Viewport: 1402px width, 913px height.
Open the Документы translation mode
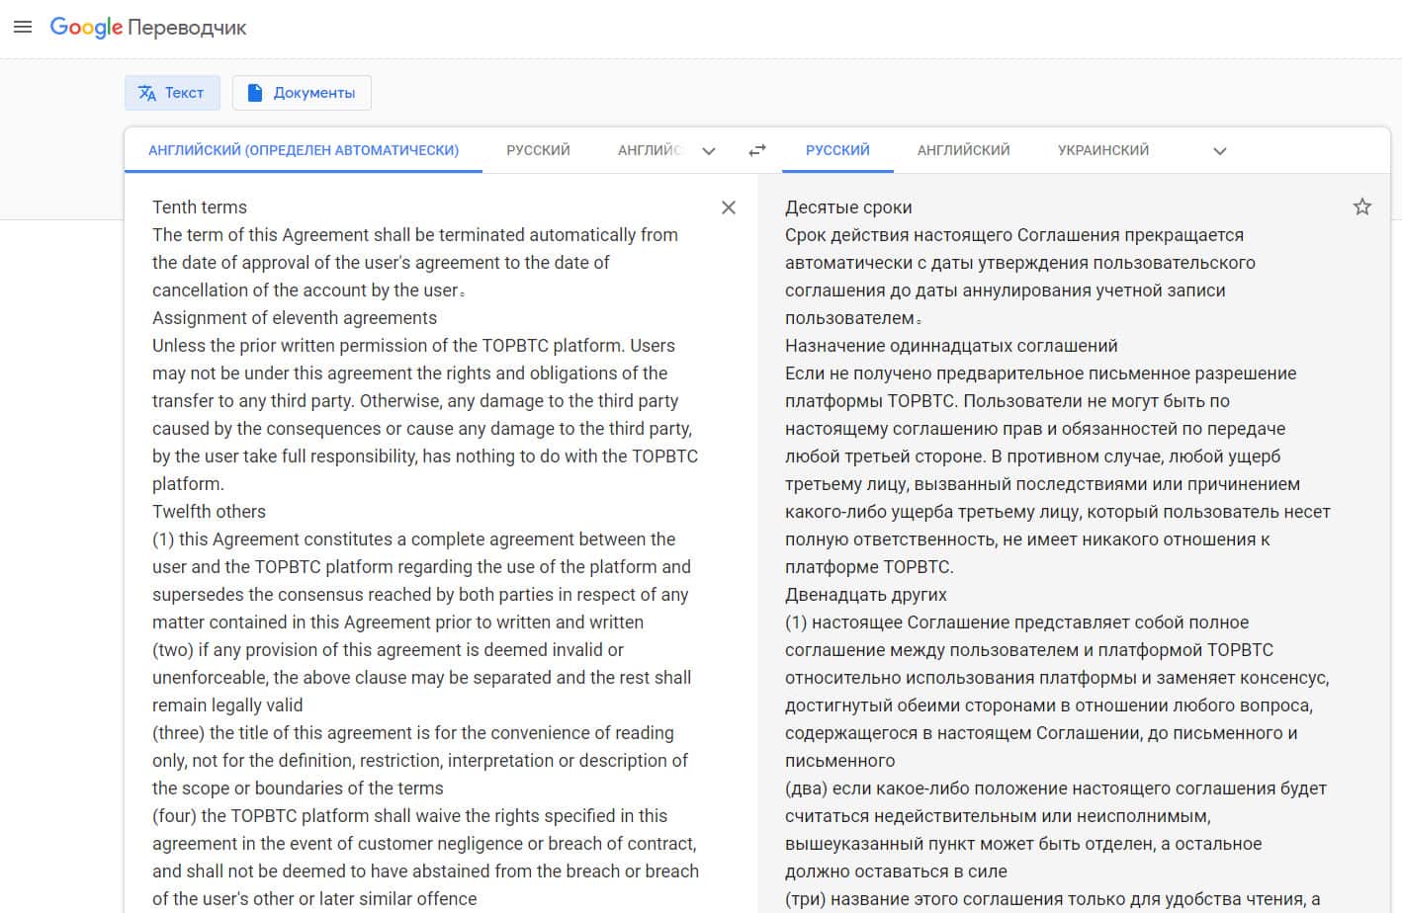coord(302,93)
